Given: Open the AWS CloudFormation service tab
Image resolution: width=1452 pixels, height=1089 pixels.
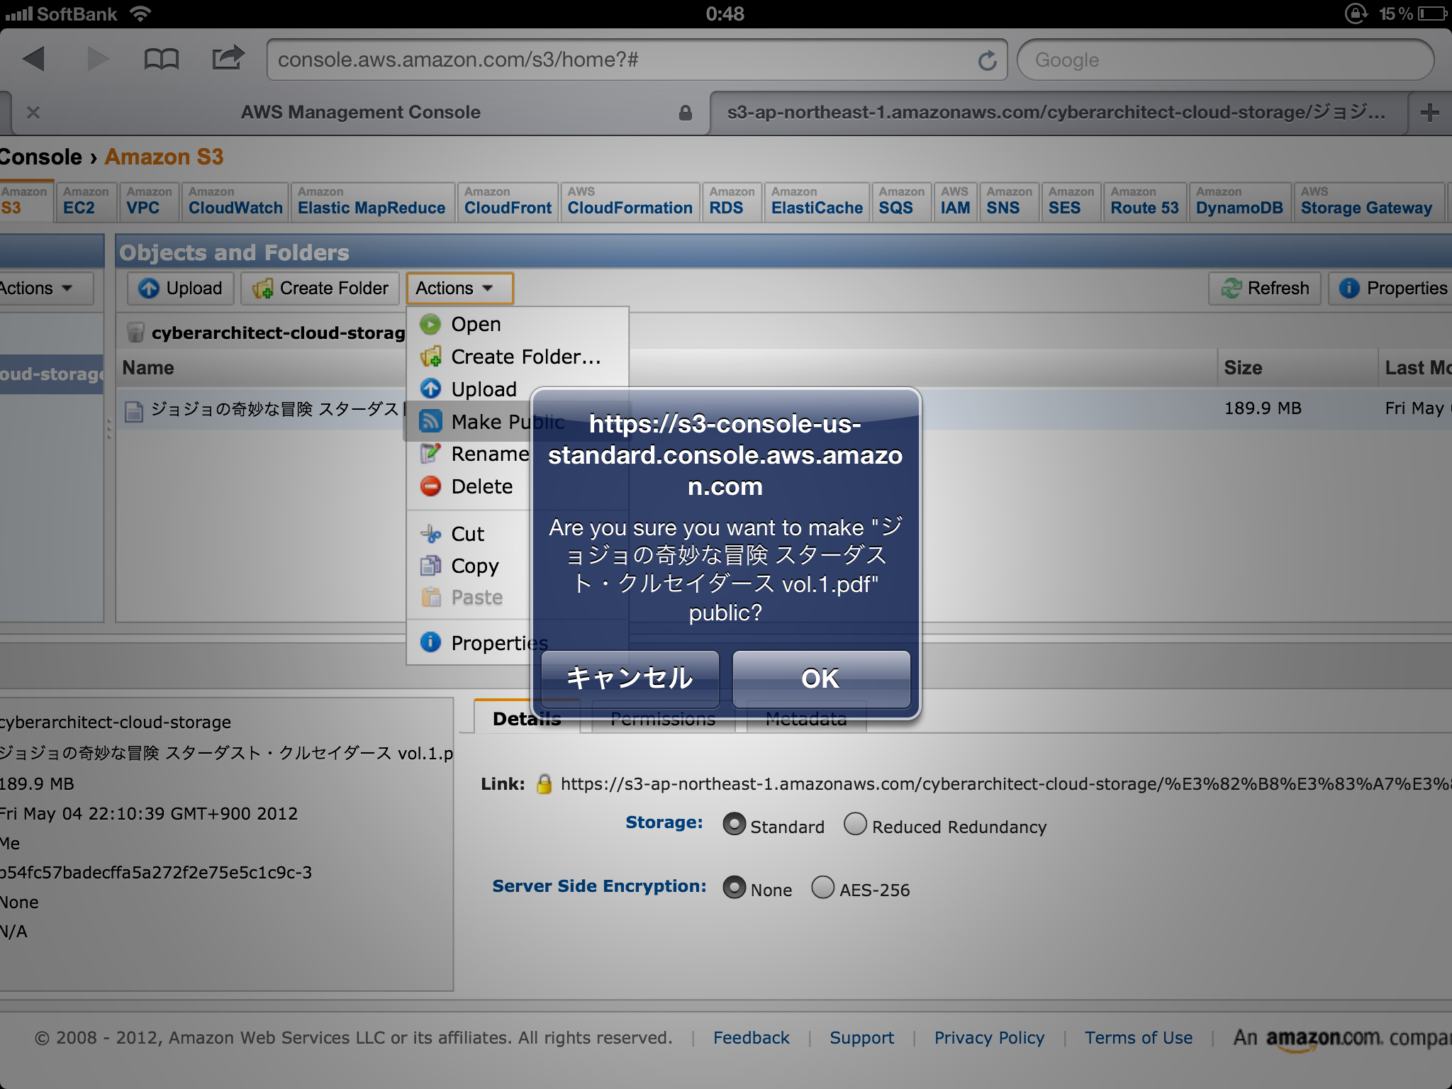Looking at the screenshot, I should (x=630, y=201).
